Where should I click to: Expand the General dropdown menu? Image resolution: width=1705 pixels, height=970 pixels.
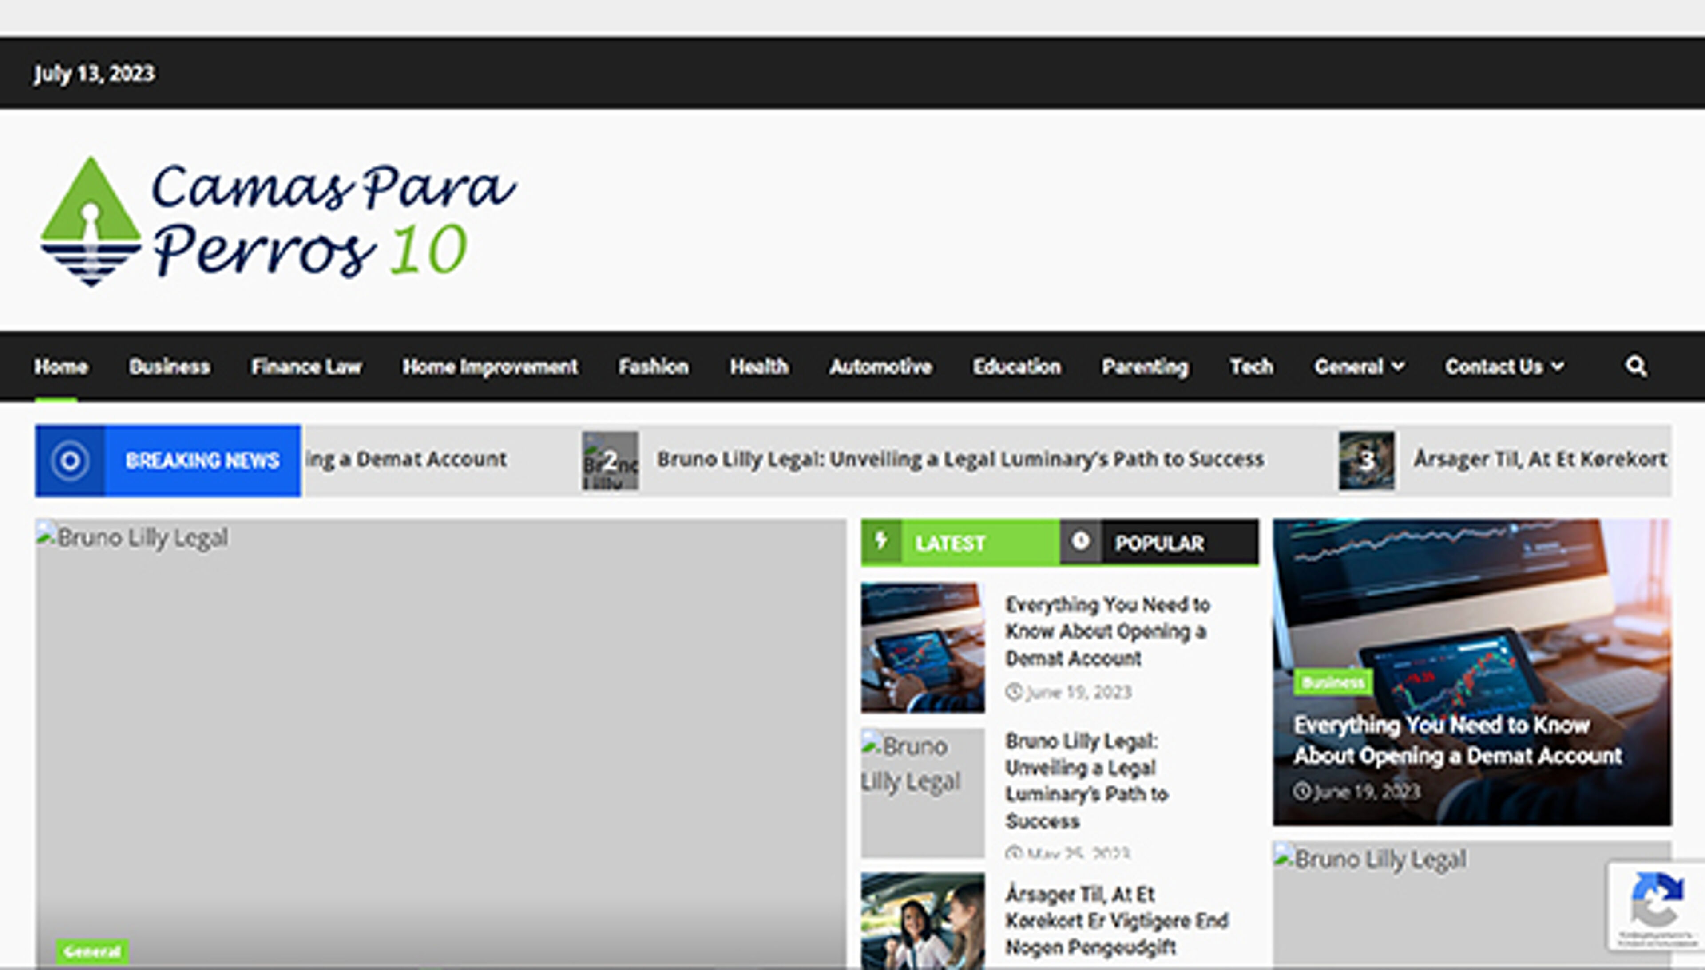pos(1359,367)
